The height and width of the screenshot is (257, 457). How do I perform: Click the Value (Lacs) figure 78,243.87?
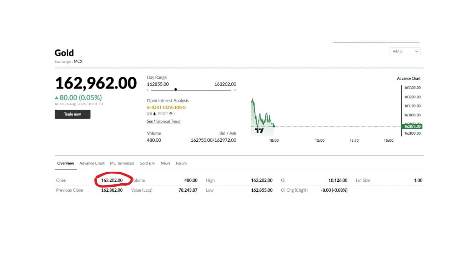pyautogui.click(x=188, y=190)
